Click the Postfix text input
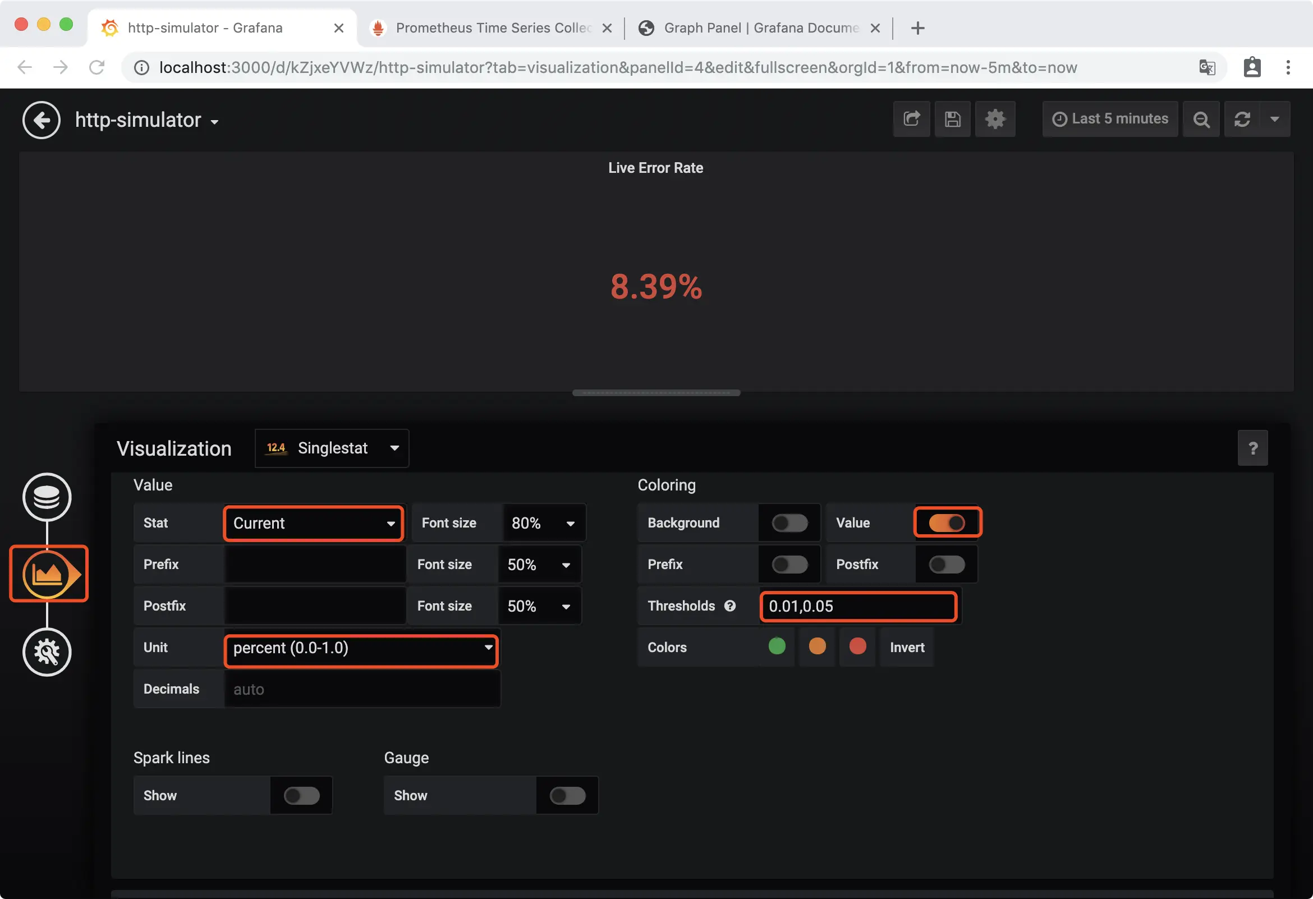 (x=315, y=606)
